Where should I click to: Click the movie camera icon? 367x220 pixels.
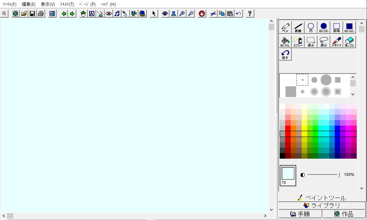pyautogui.click(x=134, y=14)
